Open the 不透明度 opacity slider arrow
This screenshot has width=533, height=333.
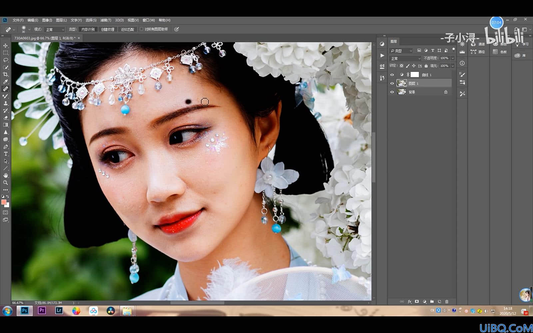click(x=452, y=58)
